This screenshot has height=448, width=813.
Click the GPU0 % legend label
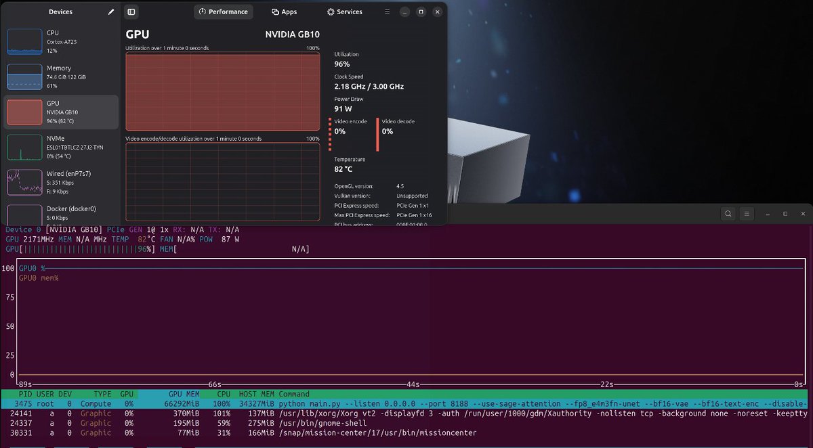32,269
